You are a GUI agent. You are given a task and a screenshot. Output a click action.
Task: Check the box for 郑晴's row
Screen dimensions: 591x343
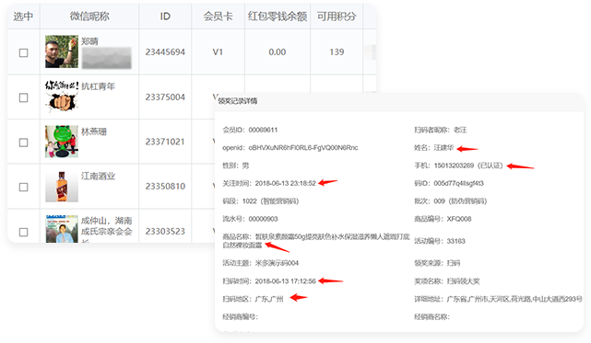pyautogui.click(x=23, y=52)
